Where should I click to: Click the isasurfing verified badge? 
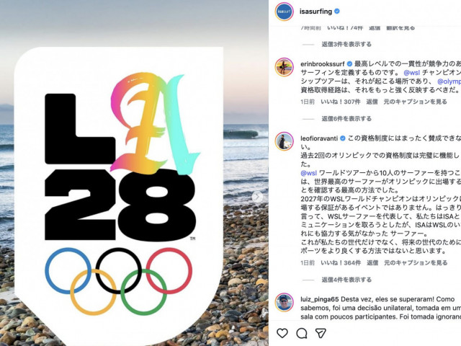coord(337,12)
